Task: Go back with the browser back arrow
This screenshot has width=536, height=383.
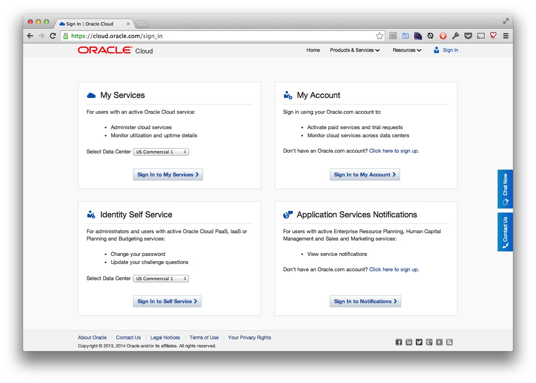Action: click(x=30, y=36)
